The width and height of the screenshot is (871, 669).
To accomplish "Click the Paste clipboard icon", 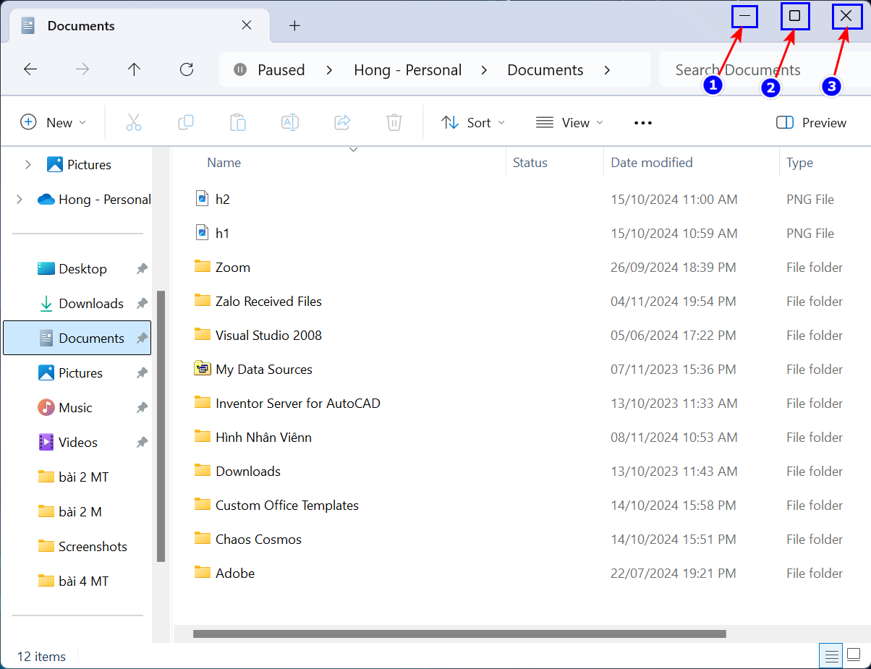I will pyautogui.click(x=238, y=122).
